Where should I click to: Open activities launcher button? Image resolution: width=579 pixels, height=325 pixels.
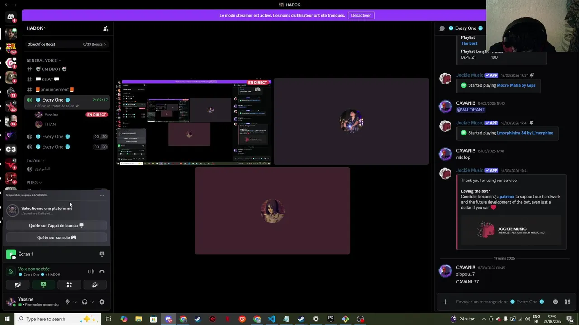(69, 285)
